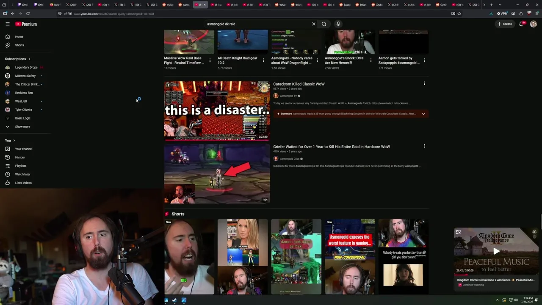This screenshot has width=542, height=305.
Task: Switch to the 'What' browser tab
Action: (281, 5)
